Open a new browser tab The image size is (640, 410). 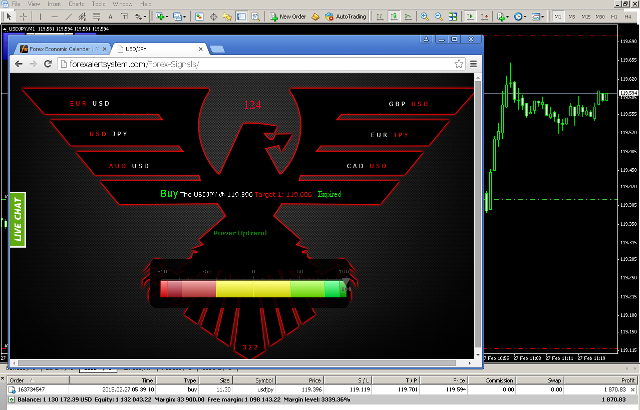[217, 49]
